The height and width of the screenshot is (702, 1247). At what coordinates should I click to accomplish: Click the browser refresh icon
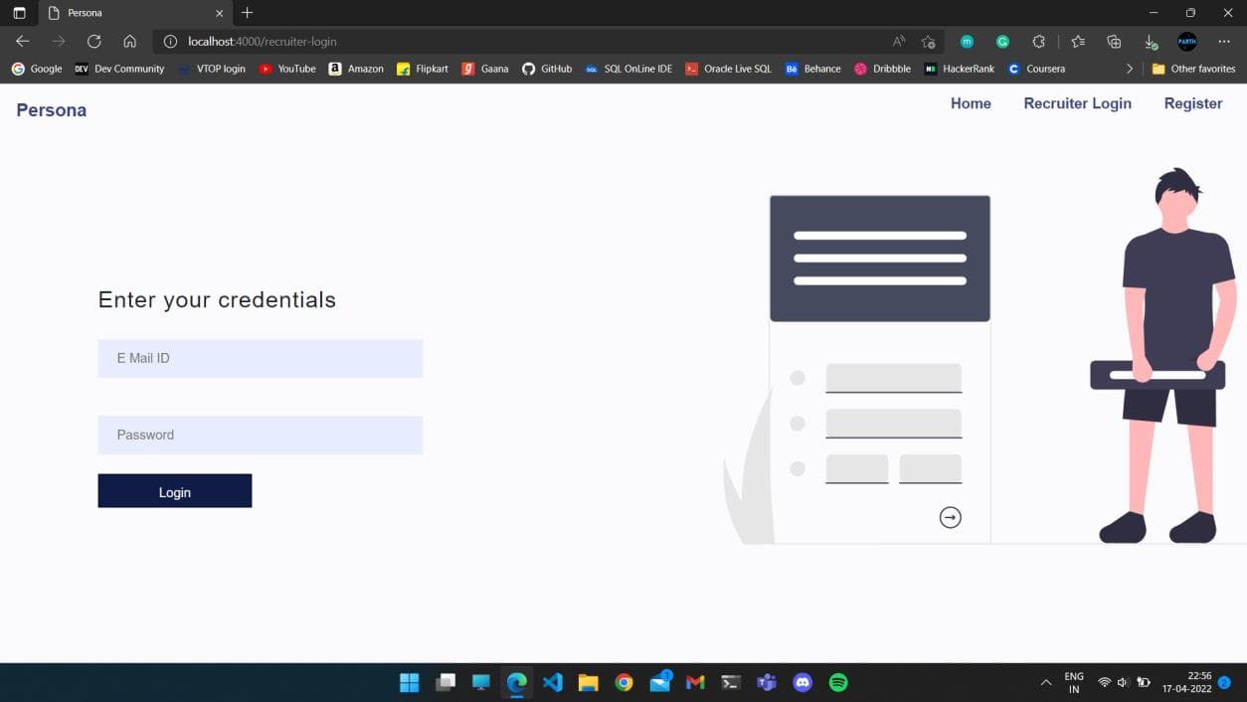click(94, 42)
